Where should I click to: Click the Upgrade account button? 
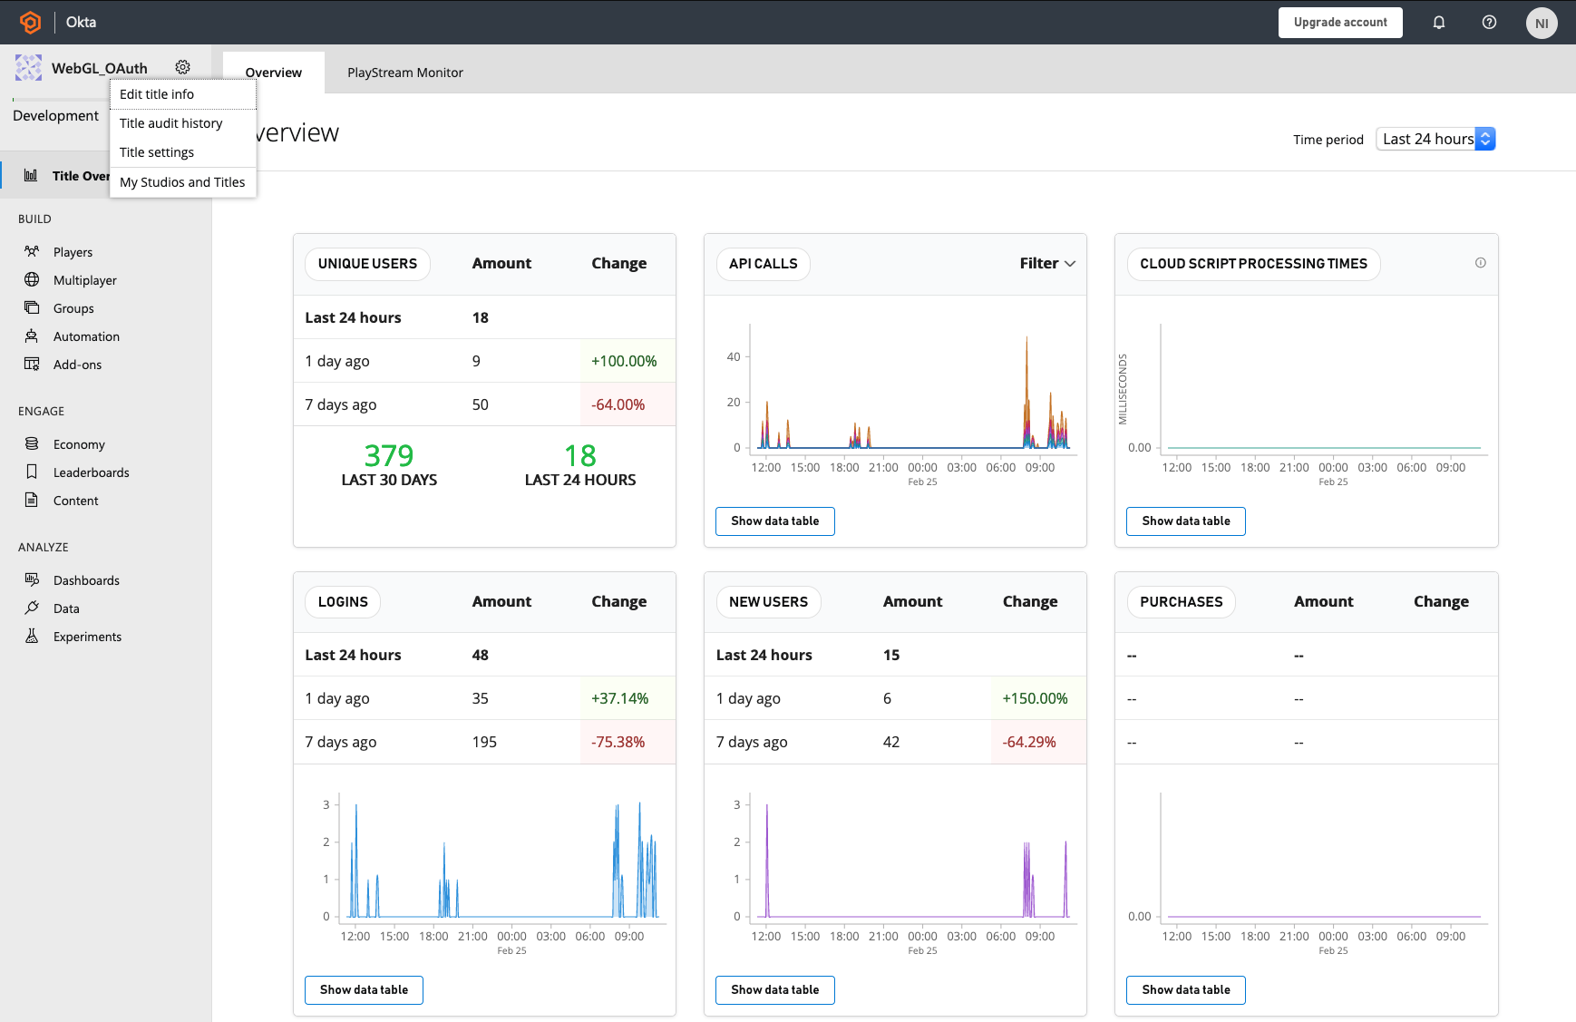point(1339,23)
